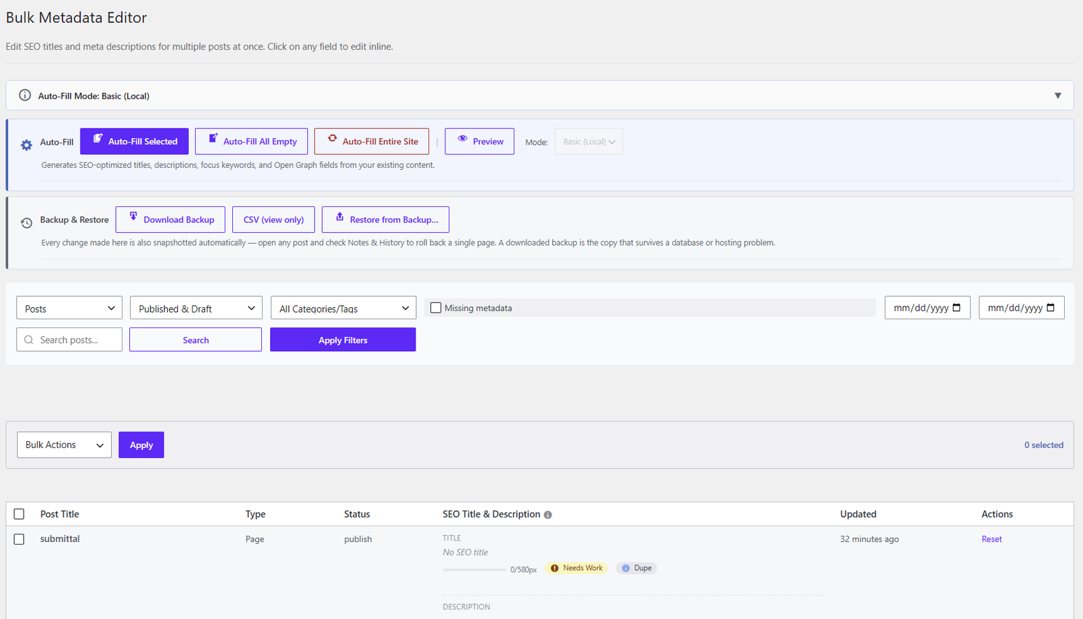Click the Updated column header
The width and height of the screenshot is (1083, 619).
click(858, 514)
